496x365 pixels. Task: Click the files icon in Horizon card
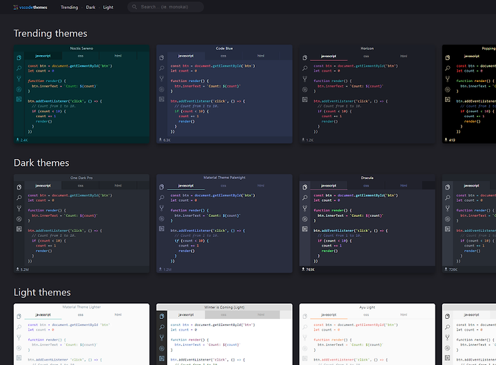coord(304,58)
